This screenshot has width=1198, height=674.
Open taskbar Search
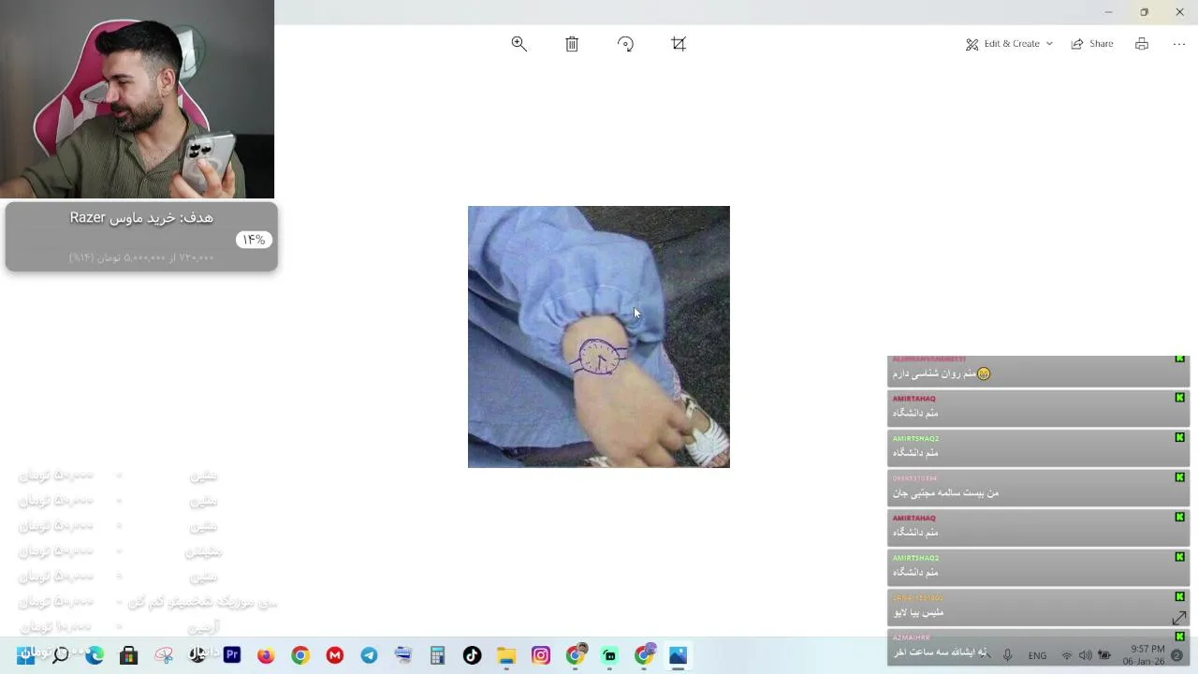(60, 655)
